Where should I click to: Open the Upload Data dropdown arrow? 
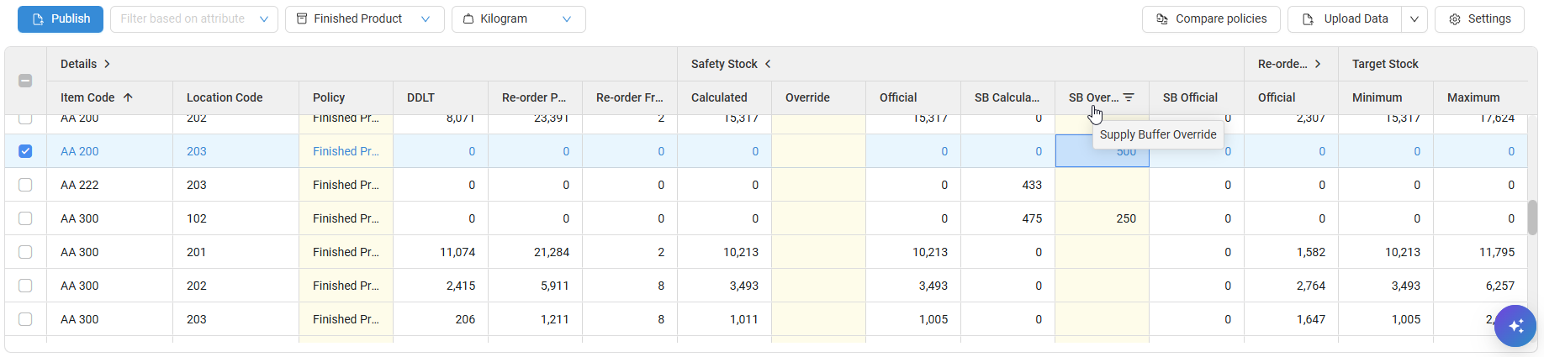(x=1414, y=18)
